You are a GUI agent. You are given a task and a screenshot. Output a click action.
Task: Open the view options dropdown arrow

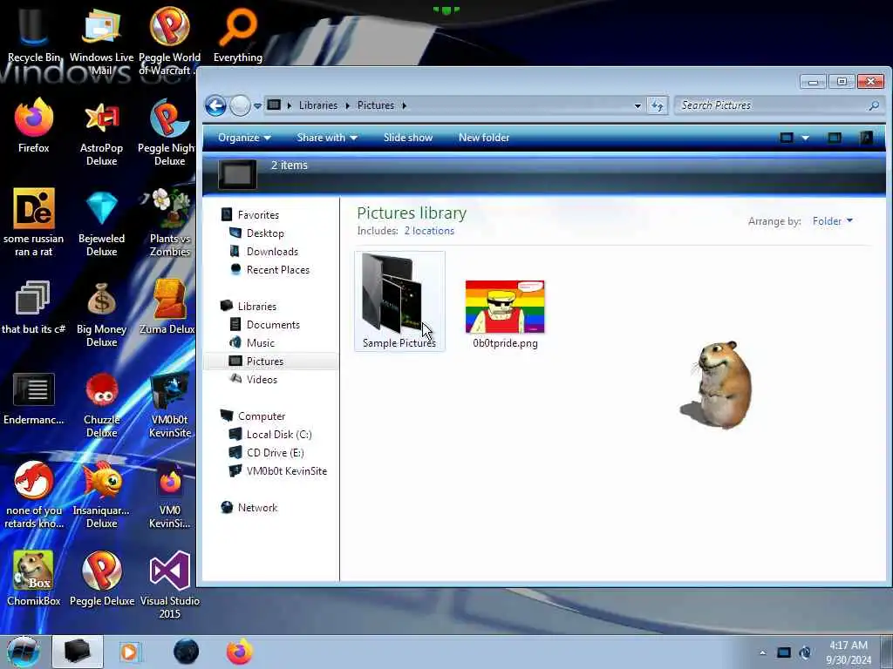pyautogui.click(x=805, y=138)
